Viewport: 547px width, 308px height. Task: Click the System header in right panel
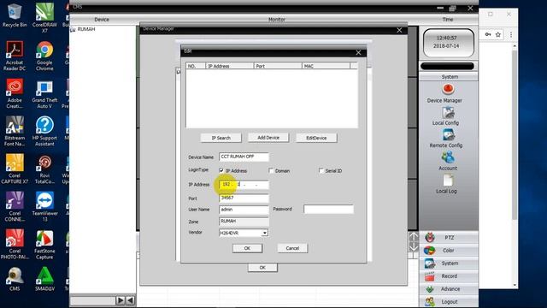(x=450, y=77)
